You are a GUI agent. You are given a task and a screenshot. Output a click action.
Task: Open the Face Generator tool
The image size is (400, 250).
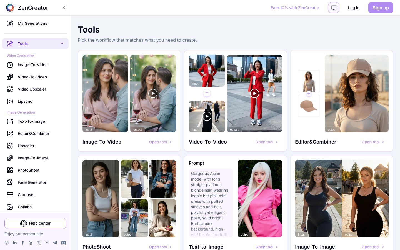point(32,182)
